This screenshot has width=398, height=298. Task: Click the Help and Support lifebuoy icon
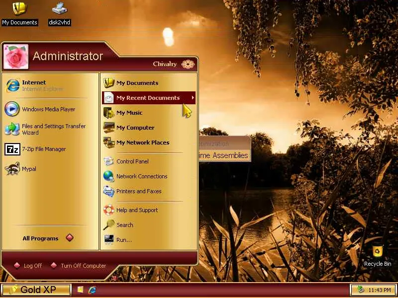108,210
